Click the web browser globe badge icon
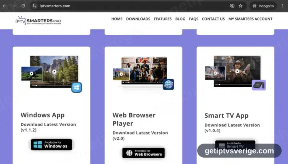Viewport: 288px width, 164px height. tap(168, 84)
